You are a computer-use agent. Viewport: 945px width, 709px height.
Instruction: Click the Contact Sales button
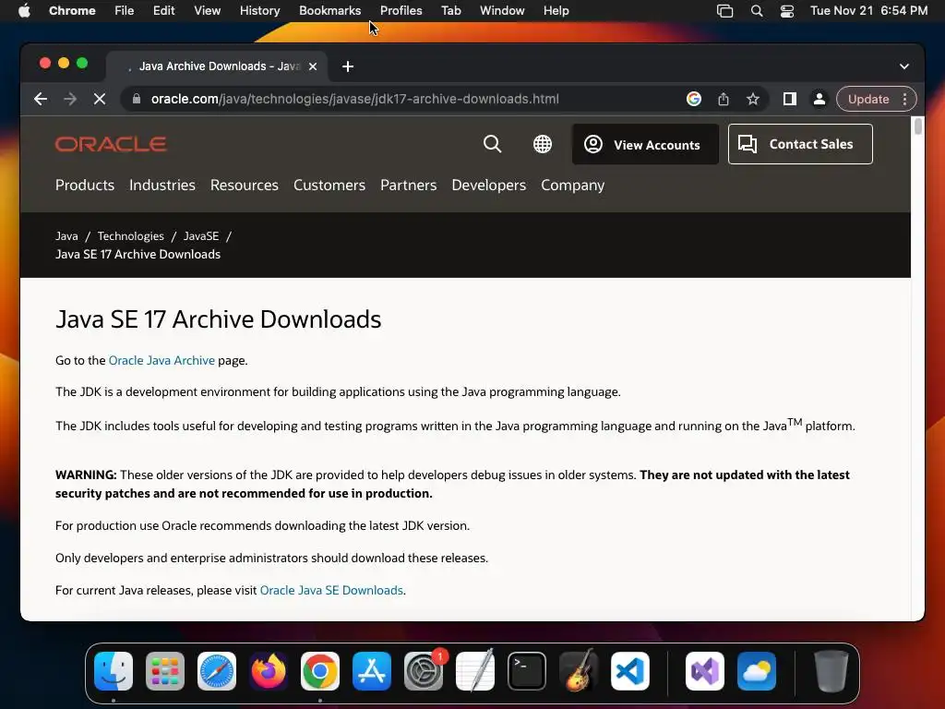coord(800,144)
